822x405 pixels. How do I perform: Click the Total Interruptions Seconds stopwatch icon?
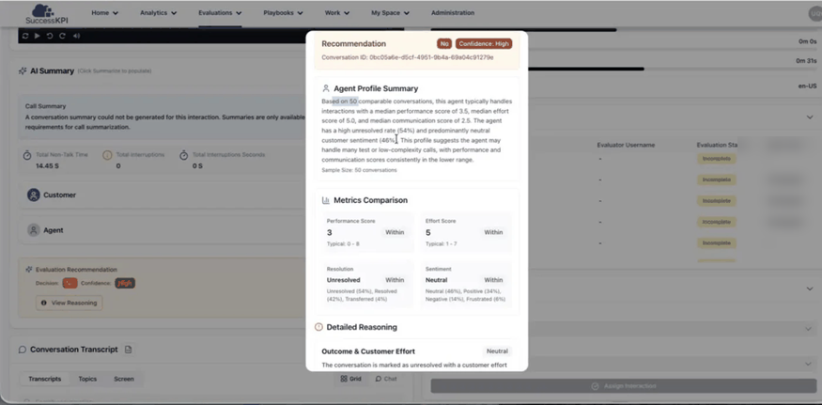pyautogui.click(x=183, y=155)
